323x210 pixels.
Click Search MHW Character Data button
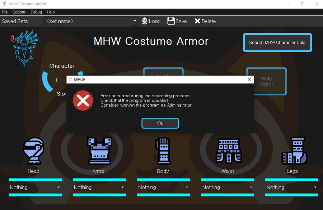(x=277, y=43)
